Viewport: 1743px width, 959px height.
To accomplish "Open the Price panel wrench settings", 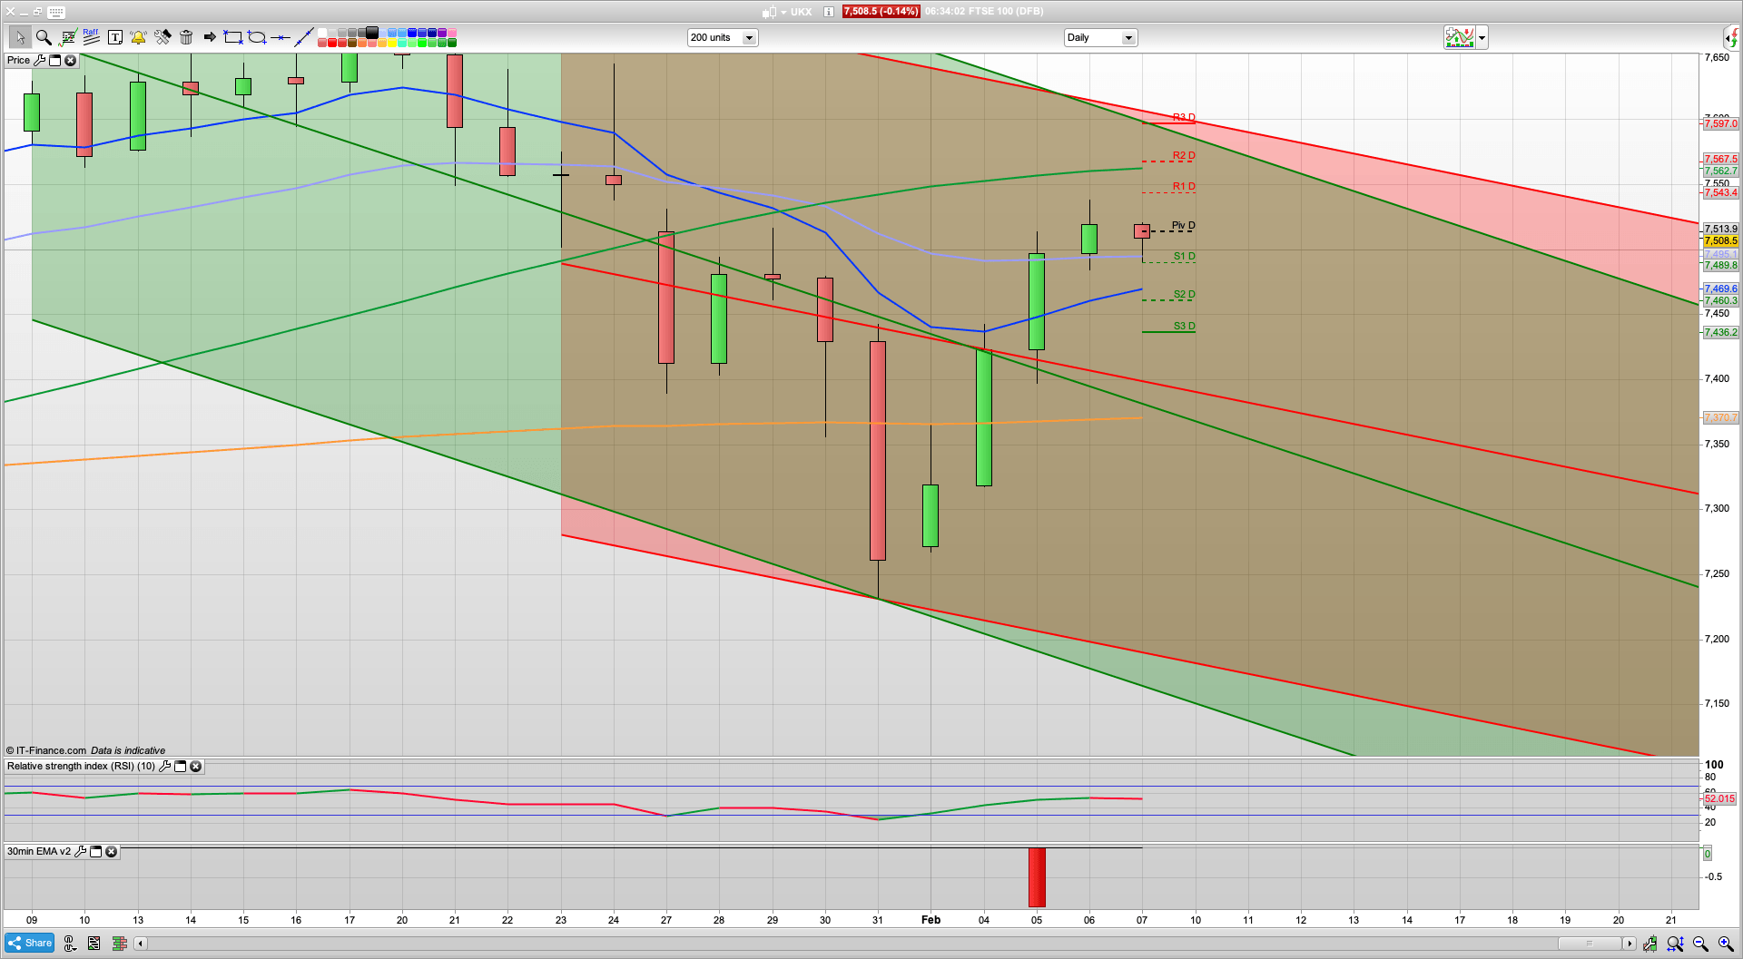I will coord(39,61).
